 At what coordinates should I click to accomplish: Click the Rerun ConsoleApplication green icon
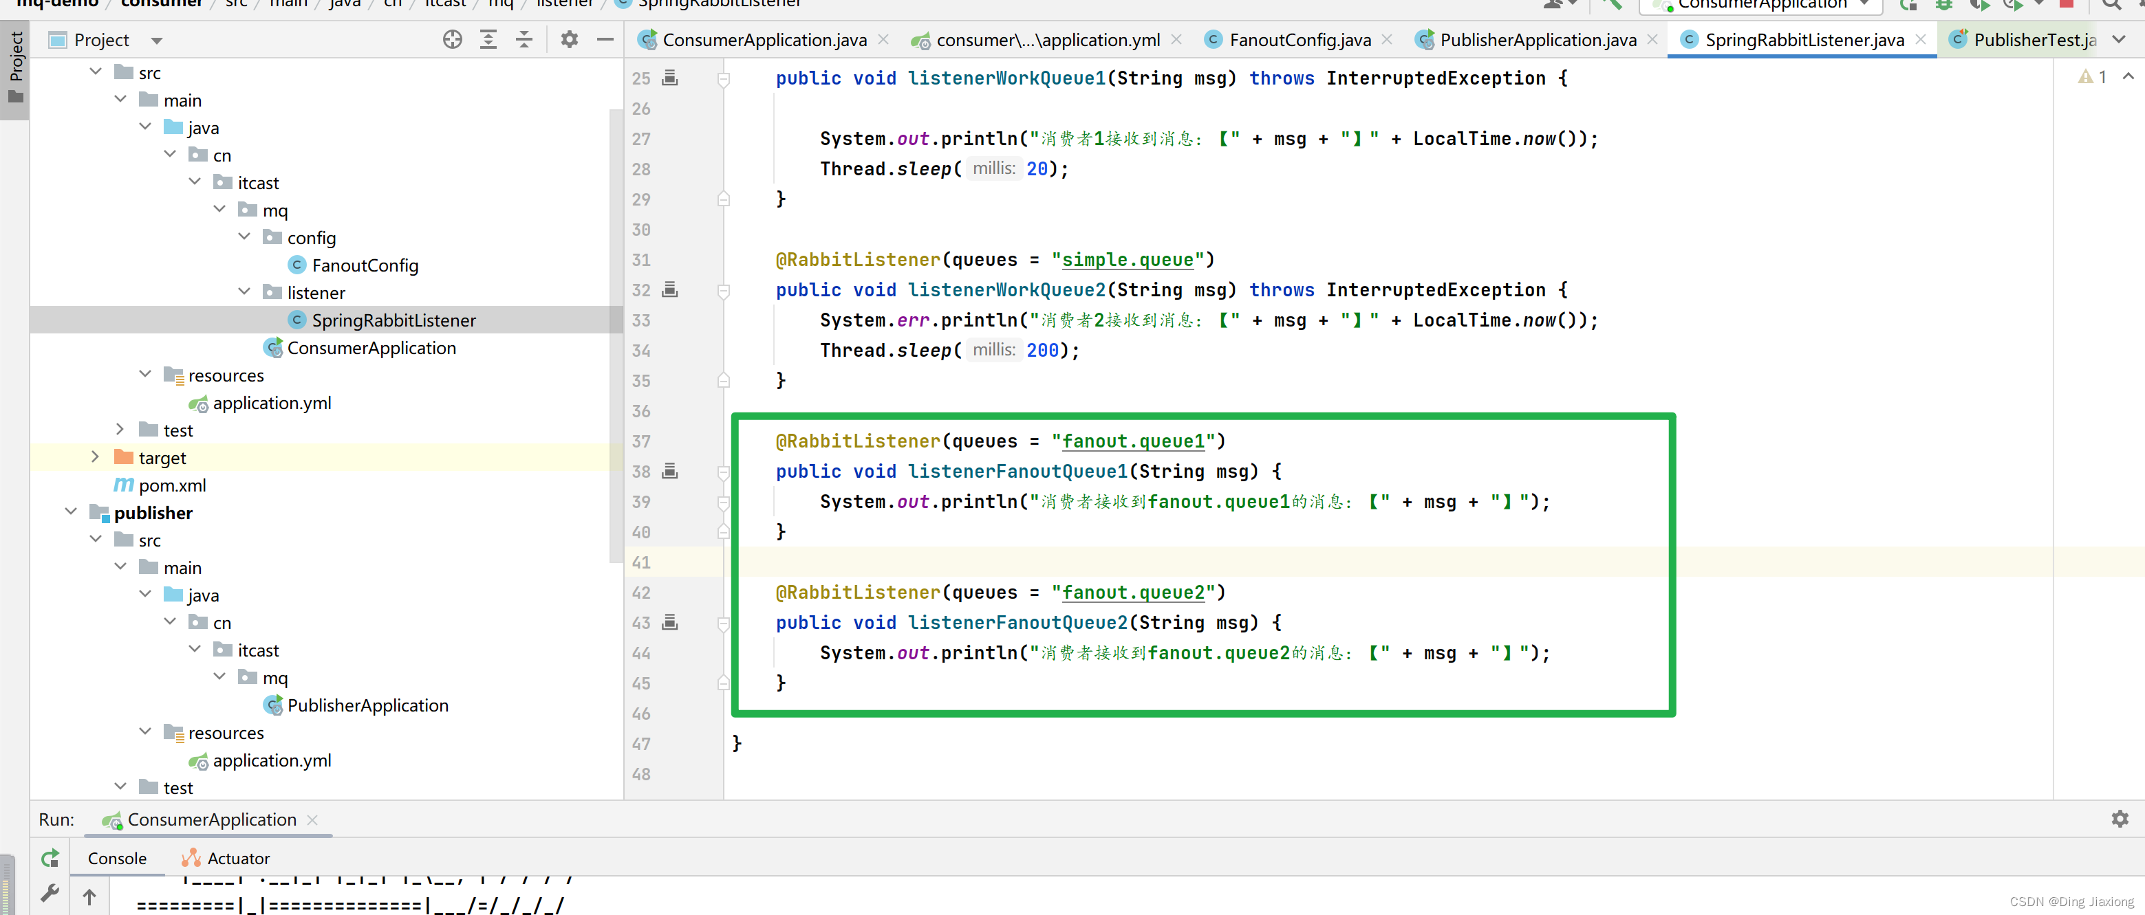(50, 858)
